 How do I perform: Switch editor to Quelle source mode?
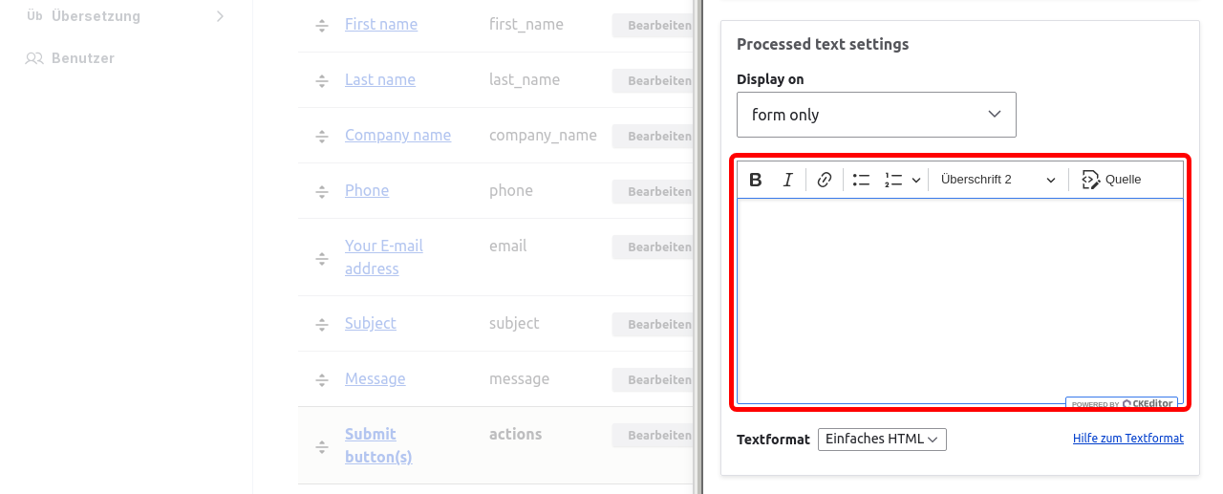(1110, 180)
